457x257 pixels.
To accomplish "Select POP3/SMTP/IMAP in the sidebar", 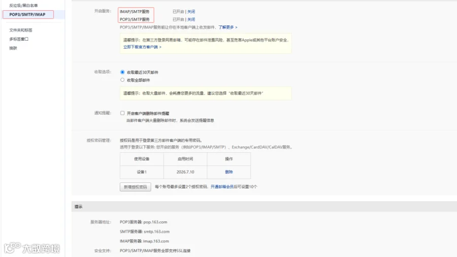I will [x=28, y=14].
